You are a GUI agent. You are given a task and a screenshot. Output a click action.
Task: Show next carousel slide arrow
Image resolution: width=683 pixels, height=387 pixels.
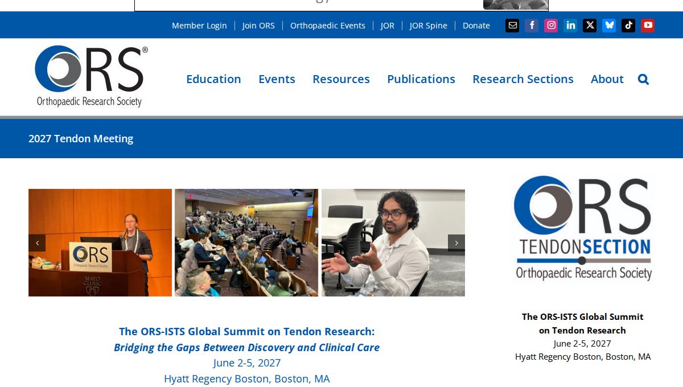[x=456, y=243]
